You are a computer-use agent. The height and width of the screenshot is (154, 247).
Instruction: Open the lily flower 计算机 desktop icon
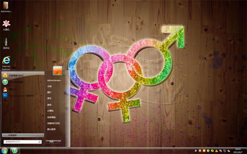[x=6, y=25]
